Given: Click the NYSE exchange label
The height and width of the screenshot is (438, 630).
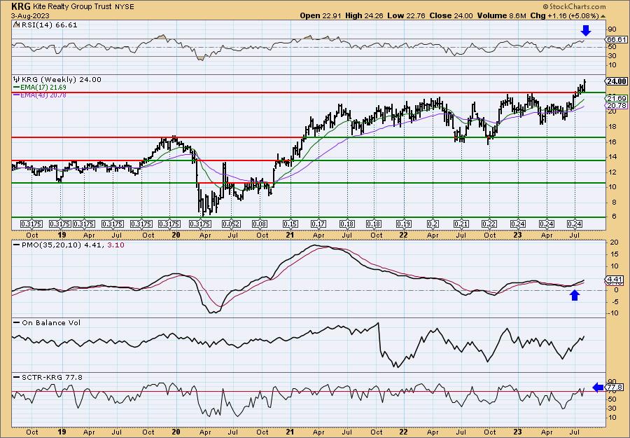Looking at the screenshot, I should coord(125,7).
